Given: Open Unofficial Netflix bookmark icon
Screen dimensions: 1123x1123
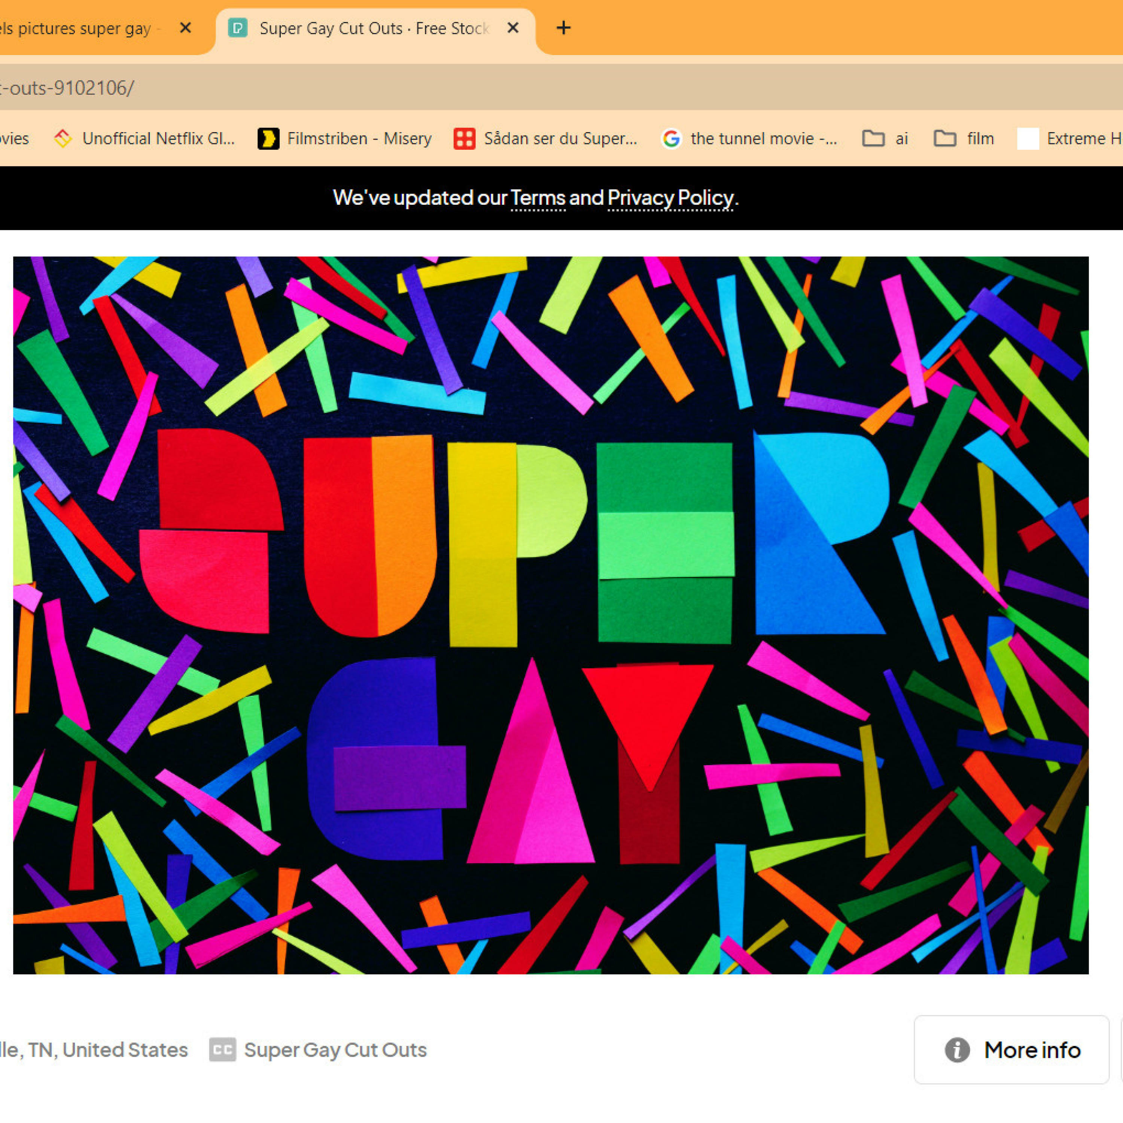Looking at the screenshot, I should (x=63, y=139).
